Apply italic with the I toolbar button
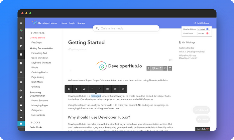 coord(77,89)
